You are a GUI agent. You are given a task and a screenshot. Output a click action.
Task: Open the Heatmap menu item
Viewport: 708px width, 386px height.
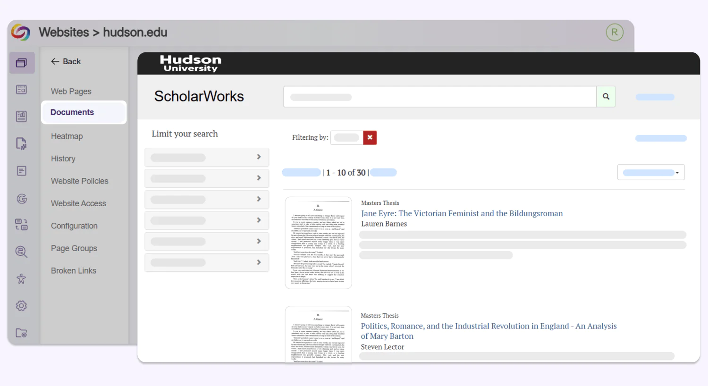point(67,136)
